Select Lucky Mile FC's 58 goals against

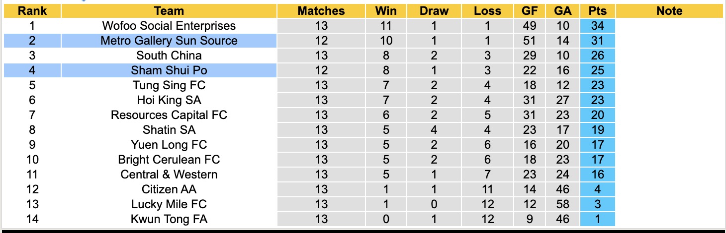point(562,204)
